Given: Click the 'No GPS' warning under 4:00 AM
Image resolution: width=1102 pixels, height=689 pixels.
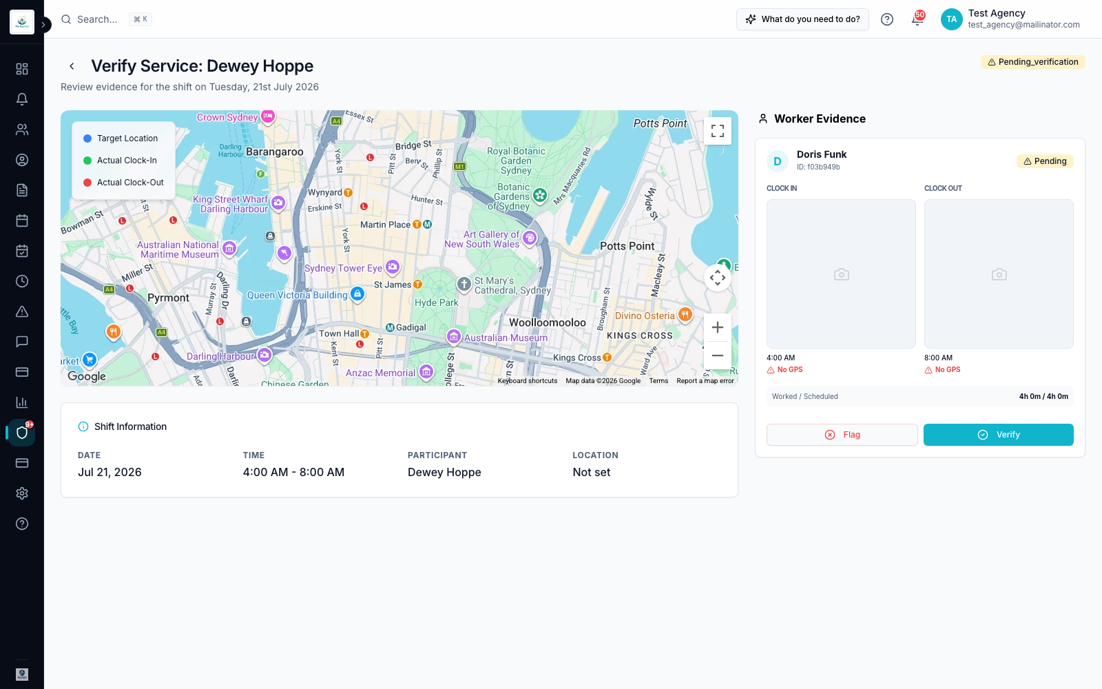Looking at the screenshot, I should click(785, 370).
